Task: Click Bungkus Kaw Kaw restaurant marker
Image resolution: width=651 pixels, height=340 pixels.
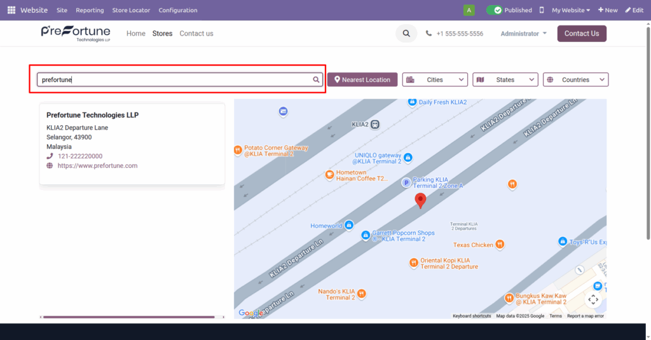Action: point(509,298)
